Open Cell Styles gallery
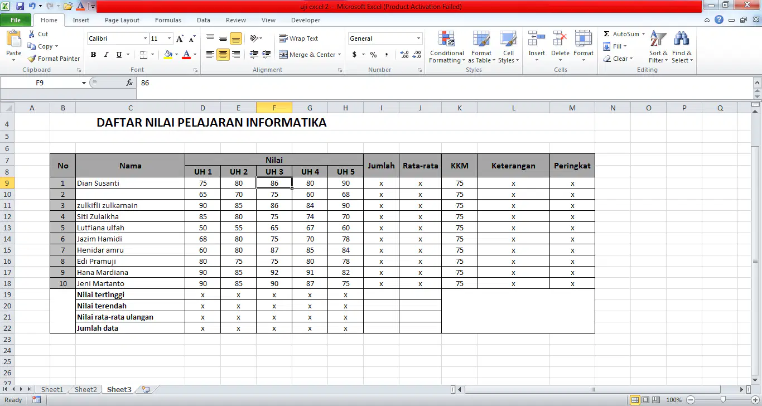Image resolution: width=762 pixels, height=406 pixels. coord(508,48)
